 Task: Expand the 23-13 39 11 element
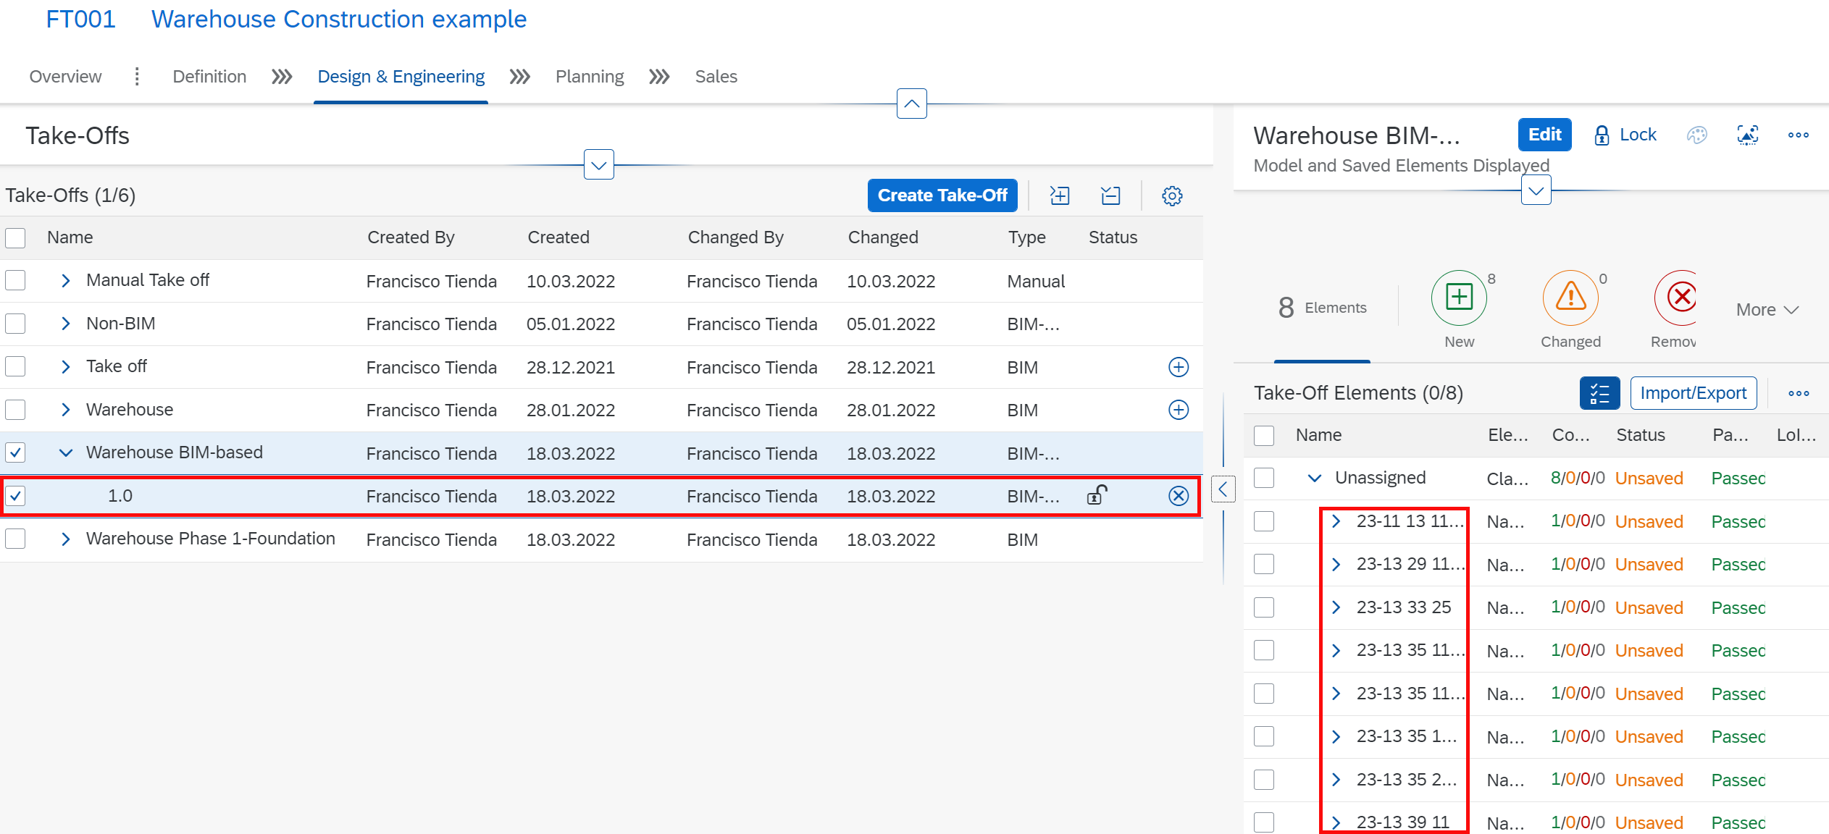[1336, 822]
